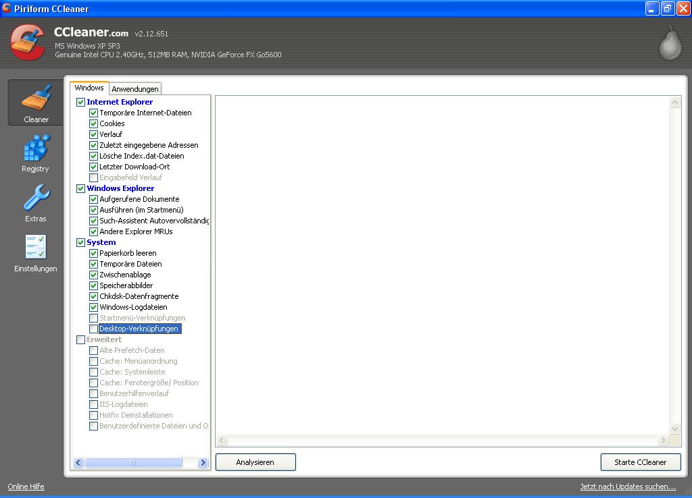The image size is (692, 498).
Task: Select the Windows tab
Action: click(x=89, y=88)
